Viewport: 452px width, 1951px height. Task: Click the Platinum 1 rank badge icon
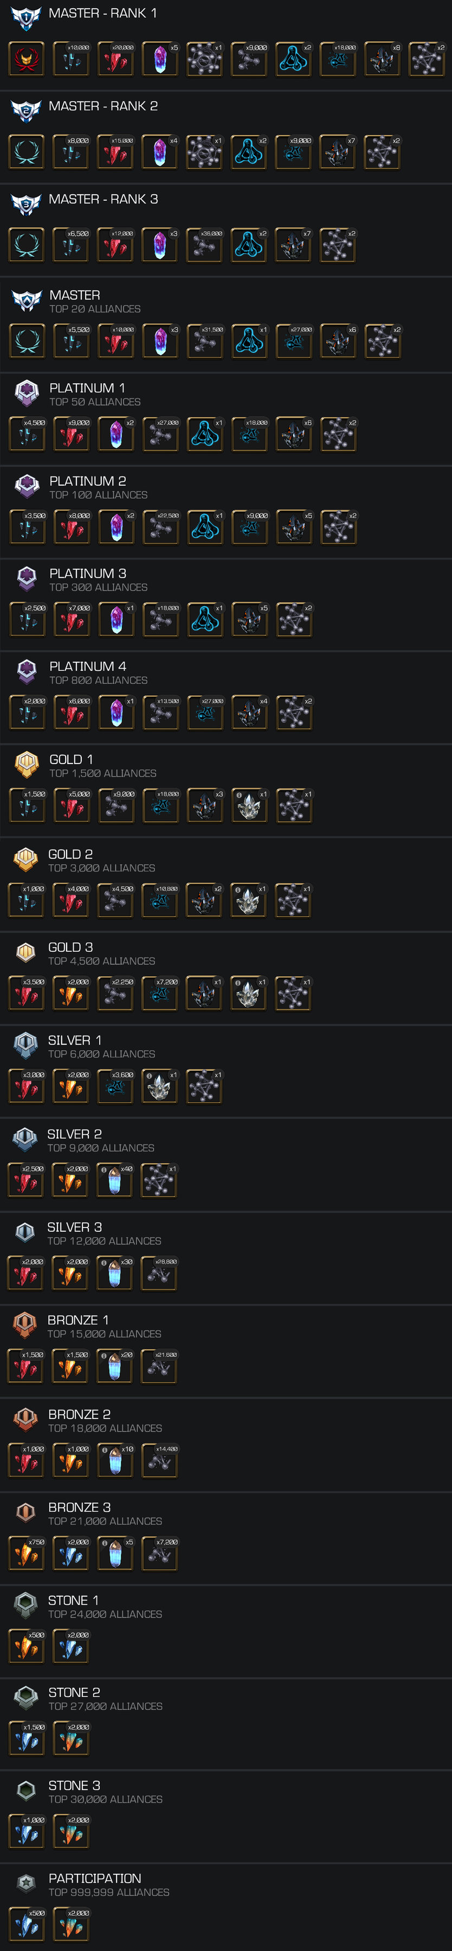pyautogui.click(x=27, y=393)
